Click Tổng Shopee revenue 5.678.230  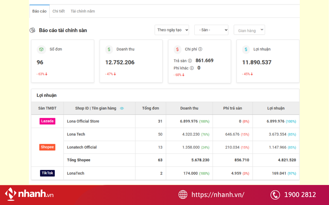coord(200,160)
